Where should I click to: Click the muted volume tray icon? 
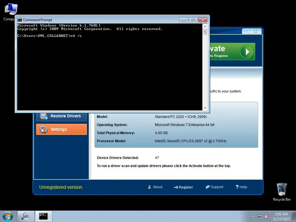pyautogui.click(x=267, y=217)
